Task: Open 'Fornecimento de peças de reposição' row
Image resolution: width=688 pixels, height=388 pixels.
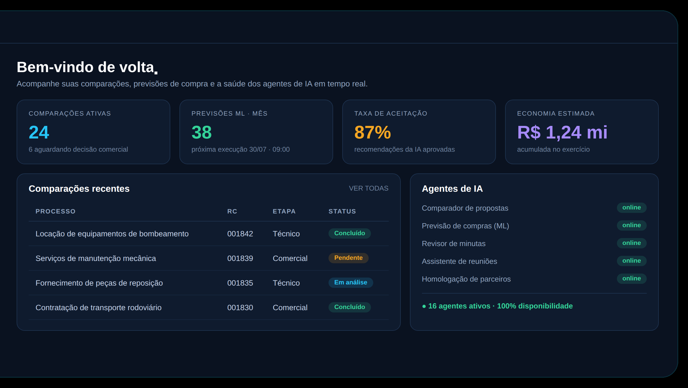Action: click(209, 283)
